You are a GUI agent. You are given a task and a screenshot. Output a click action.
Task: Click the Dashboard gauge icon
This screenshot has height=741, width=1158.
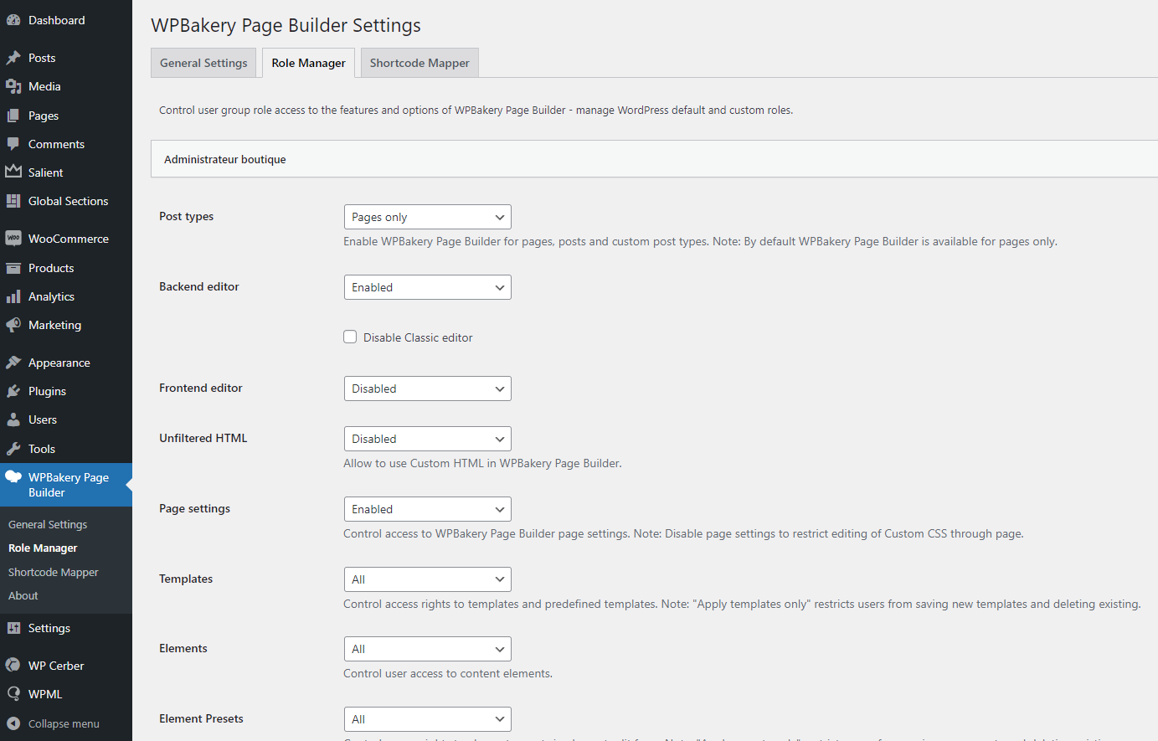13,20
